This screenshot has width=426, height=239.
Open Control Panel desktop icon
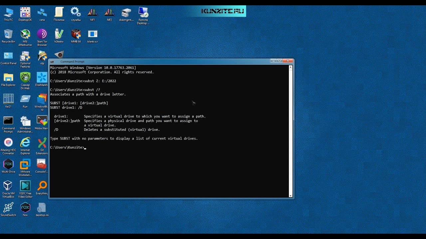coord(8,58)
